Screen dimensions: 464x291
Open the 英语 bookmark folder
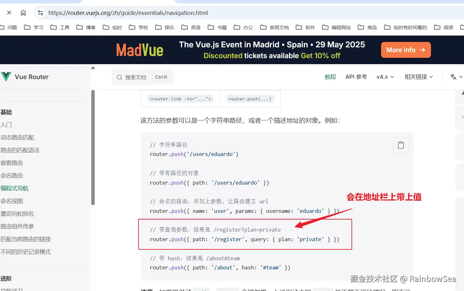point(191,27)
